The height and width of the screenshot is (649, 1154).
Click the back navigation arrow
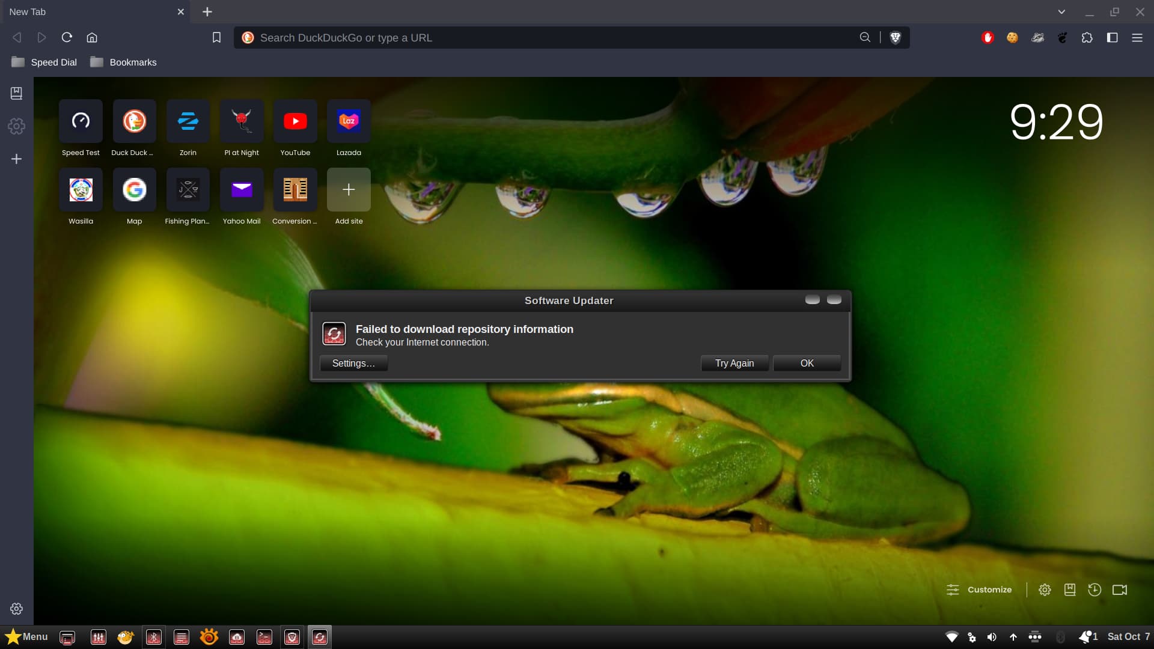(17, 37)
